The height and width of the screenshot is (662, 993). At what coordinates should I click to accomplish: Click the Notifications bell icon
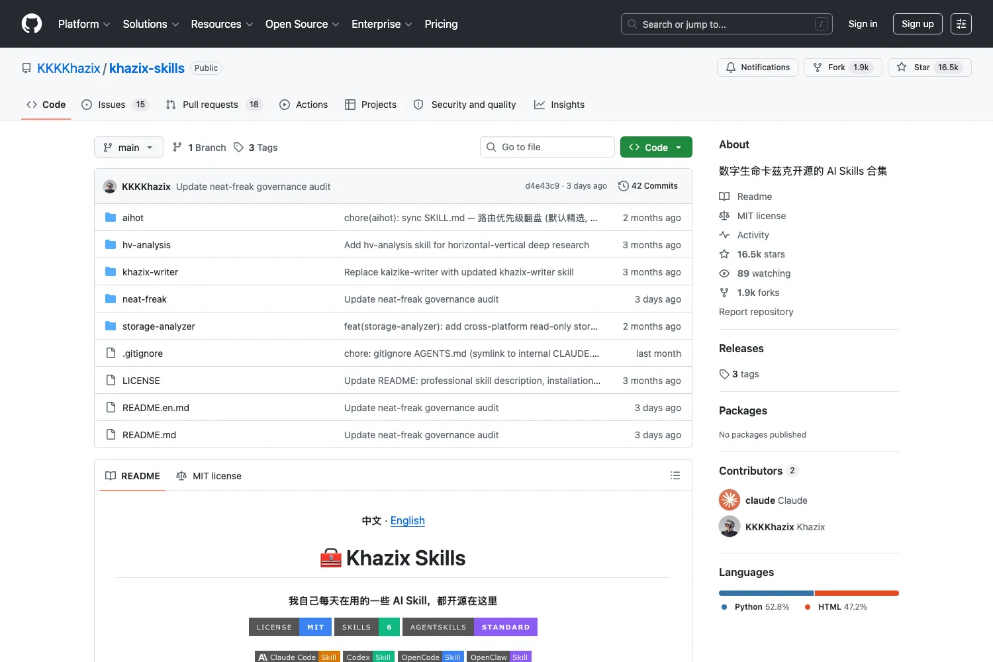pyautogui.click(x=731, y=68)
